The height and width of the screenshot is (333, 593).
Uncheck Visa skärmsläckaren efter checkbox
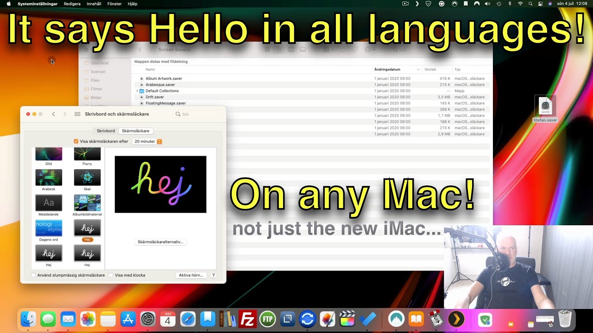coord(76,142)
